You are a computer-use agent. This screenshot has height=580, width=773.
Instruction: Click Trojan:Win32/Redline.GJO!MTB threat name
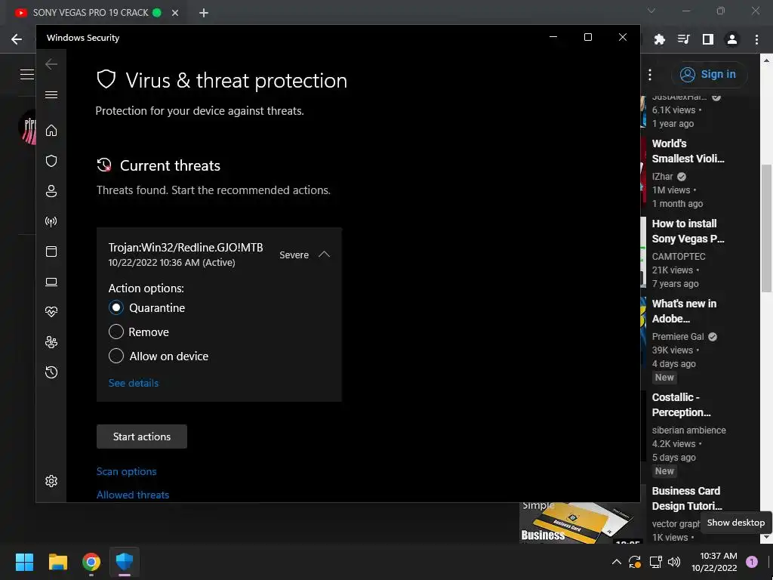[186, 248]
